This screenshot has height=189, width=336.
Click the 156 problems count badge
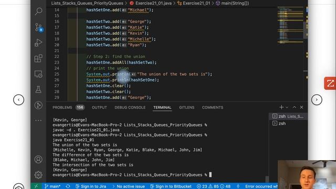80,107
